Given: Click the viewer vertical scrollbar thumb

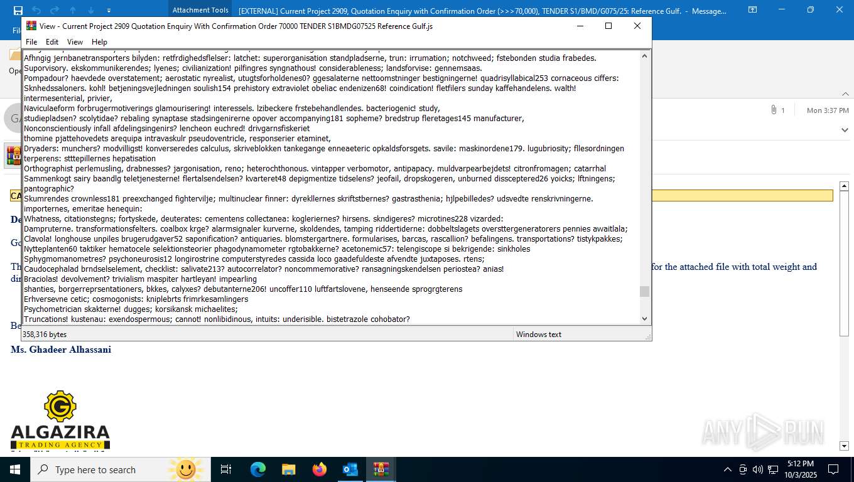Looking at the screenshot, I should pos(644,291).
